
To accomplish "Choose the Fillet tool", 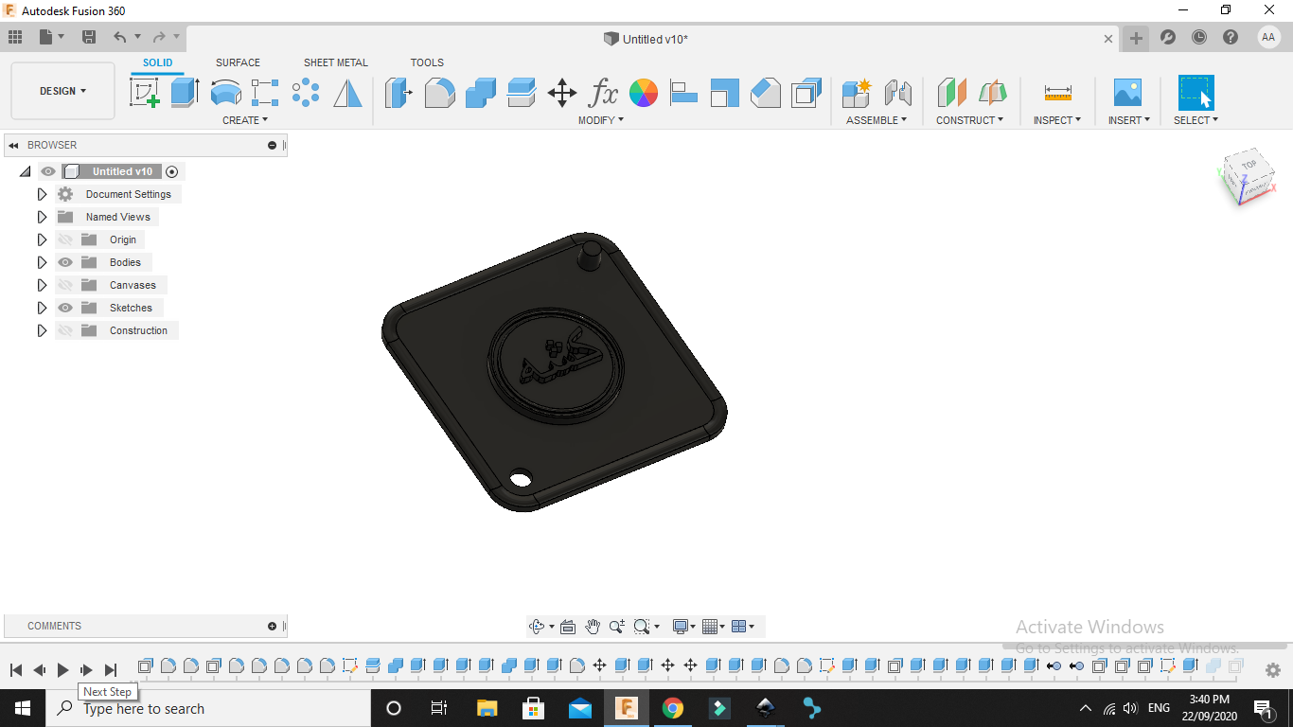I will 439,93.
